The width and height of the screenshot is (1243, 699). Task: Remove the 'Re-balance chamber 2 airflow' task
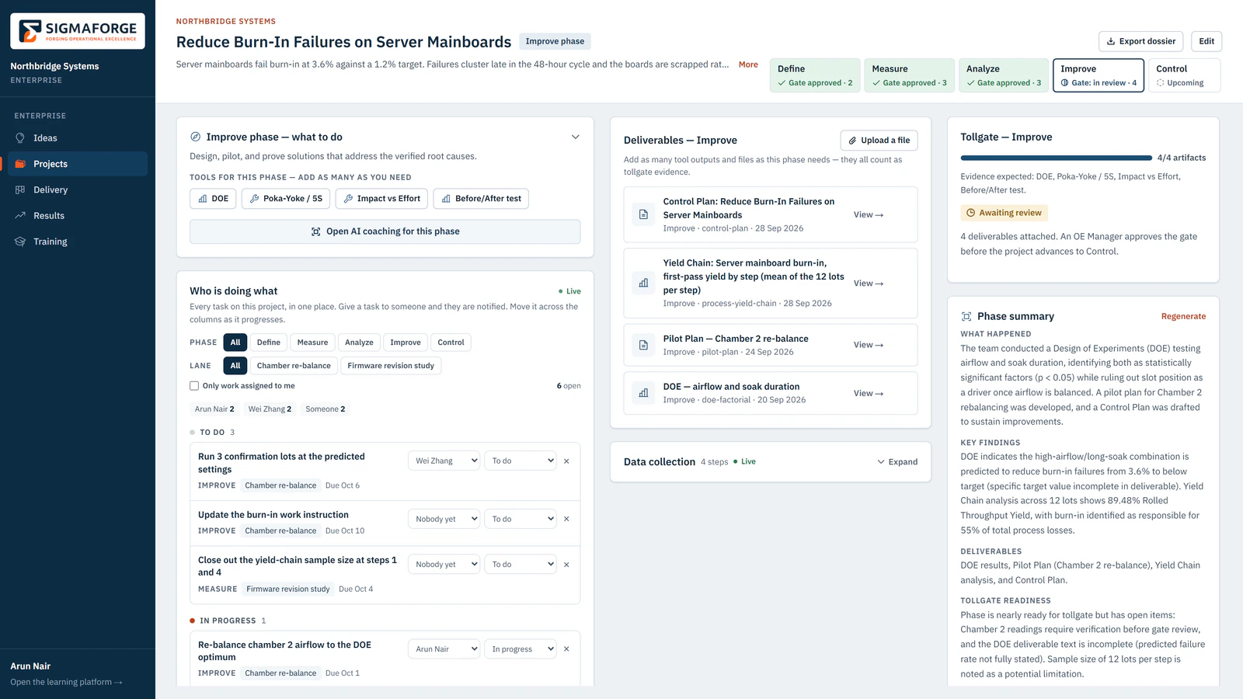pos(566,649)
